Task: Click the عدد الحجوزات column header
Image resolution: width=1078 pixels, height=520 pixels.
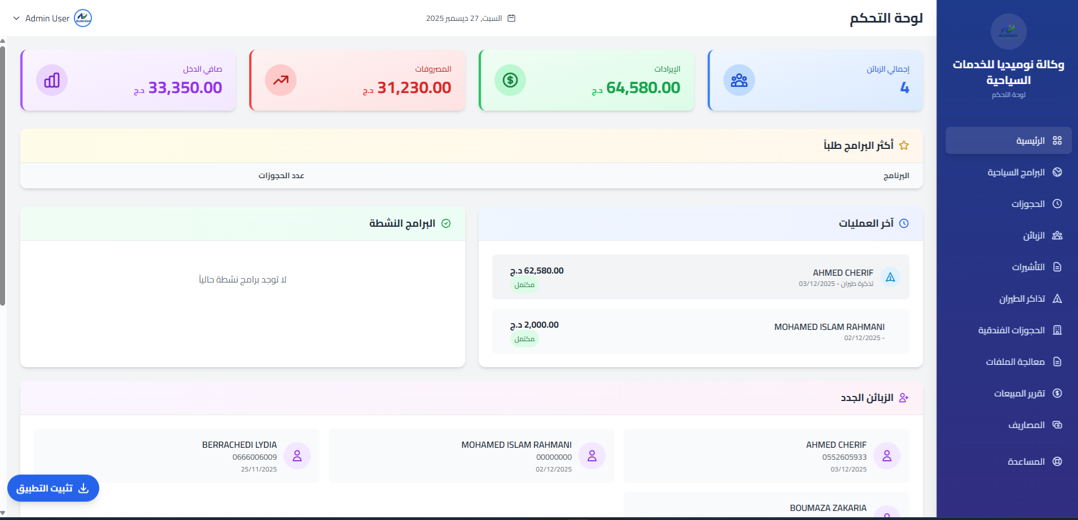Action: pos(281,176)
